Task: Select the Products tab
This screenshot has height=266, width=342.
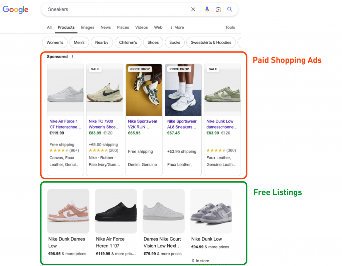Action: pos(66,27)
